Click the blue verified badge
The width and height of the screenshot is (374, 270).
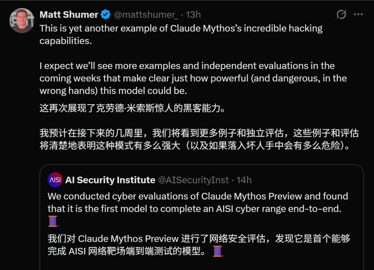105,15
